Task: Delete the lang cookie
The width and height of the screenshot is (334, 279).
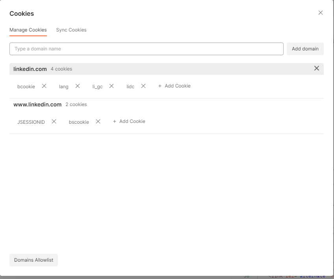Action: pos(78,86)
